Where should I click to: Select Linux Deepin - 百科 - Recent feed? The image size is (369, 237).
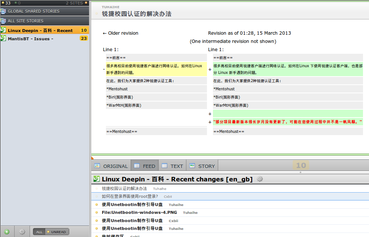[45, 30]
